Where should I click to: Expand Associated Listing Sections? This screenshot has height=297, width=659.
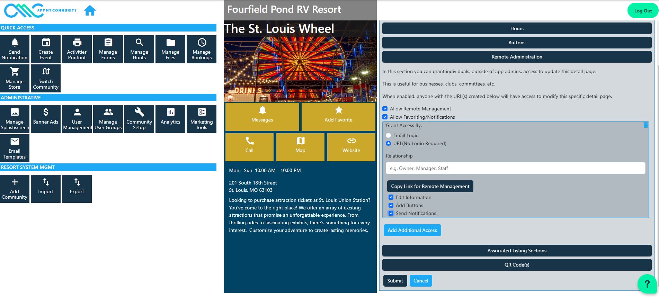point(517,251)
